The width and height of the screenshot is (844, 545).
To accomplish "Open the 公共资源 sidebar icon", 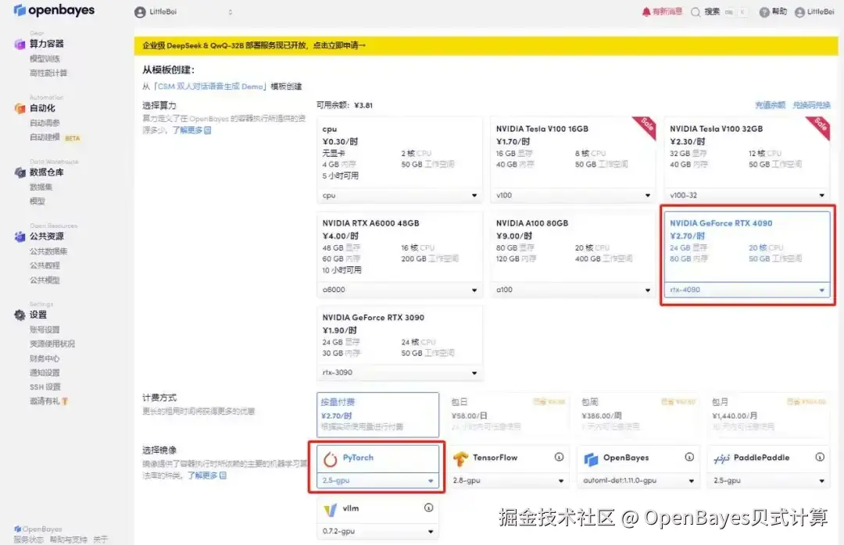I will pyautogui.click(x=20, y=237).
